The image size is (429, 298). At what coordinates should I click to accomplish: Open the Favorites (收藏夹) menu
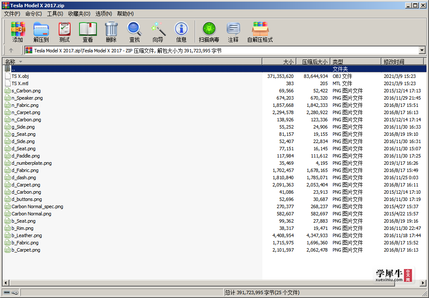coord(79,14)
